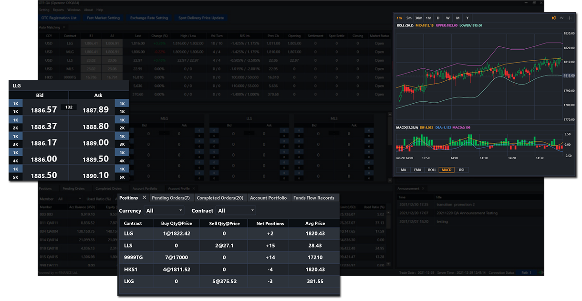Select 5K quantity on the LLG ask side
Screen dimensions: 582x301
[x=122, y=177]
